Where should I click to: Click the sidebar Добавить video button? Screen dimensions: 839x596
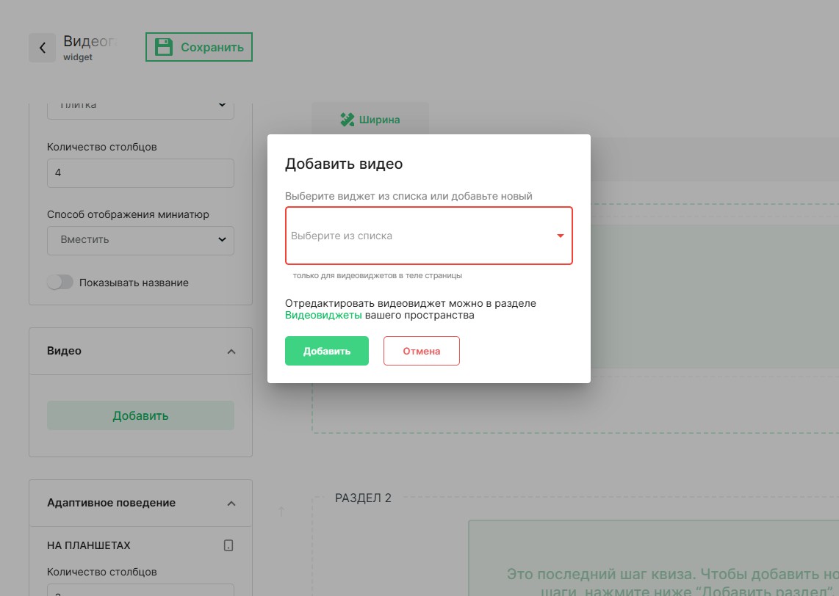(140, 416)
